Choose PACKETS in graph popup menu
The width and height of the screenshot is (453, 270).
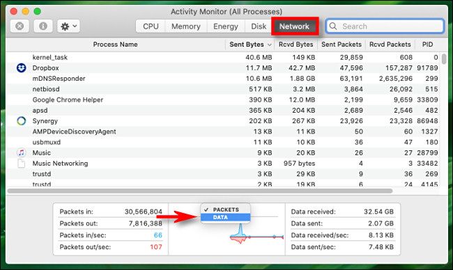click(226, 209)
